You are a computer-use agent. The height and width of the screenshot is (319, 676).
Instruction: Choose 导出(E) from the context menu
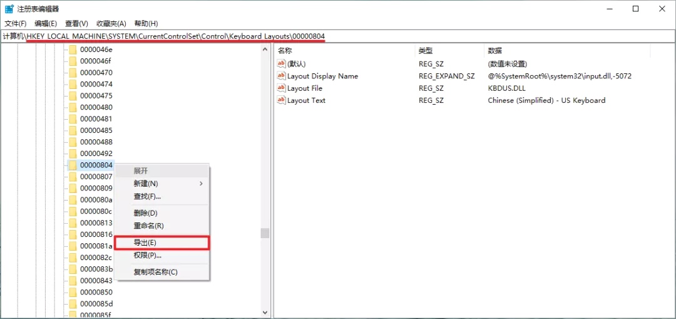tap(161, 243)
